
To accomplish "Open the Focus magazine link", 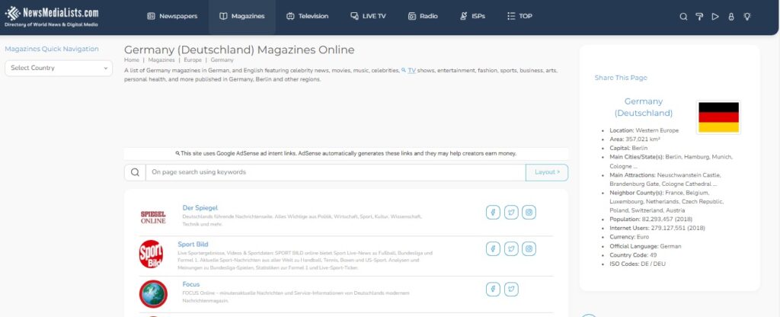I will pos(191,285).
